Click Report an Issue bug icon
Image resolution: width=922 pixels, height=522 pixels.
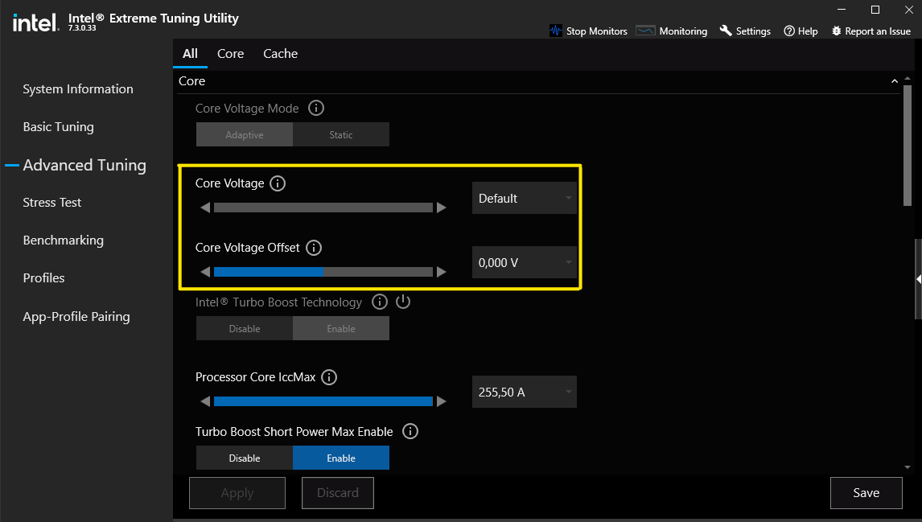pyautogui.click(x=836, y=31)
